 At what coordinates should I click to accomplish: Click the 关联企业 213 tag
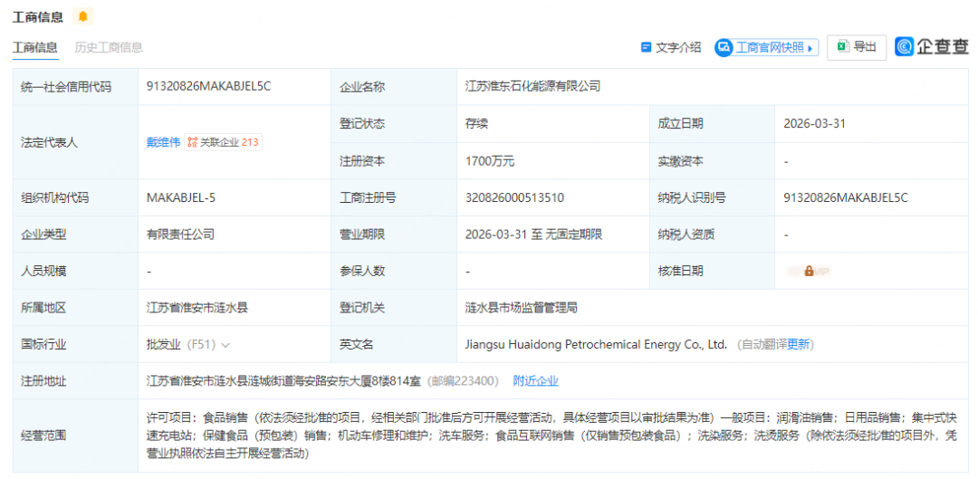pyautogui.click(x=224, y=142)
